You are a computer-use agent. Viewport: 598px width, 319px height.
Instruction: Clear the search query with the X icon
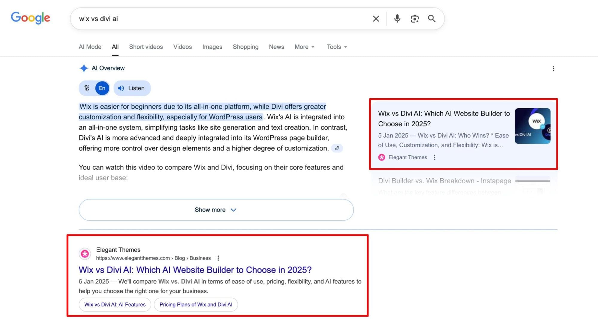[376, 19]
